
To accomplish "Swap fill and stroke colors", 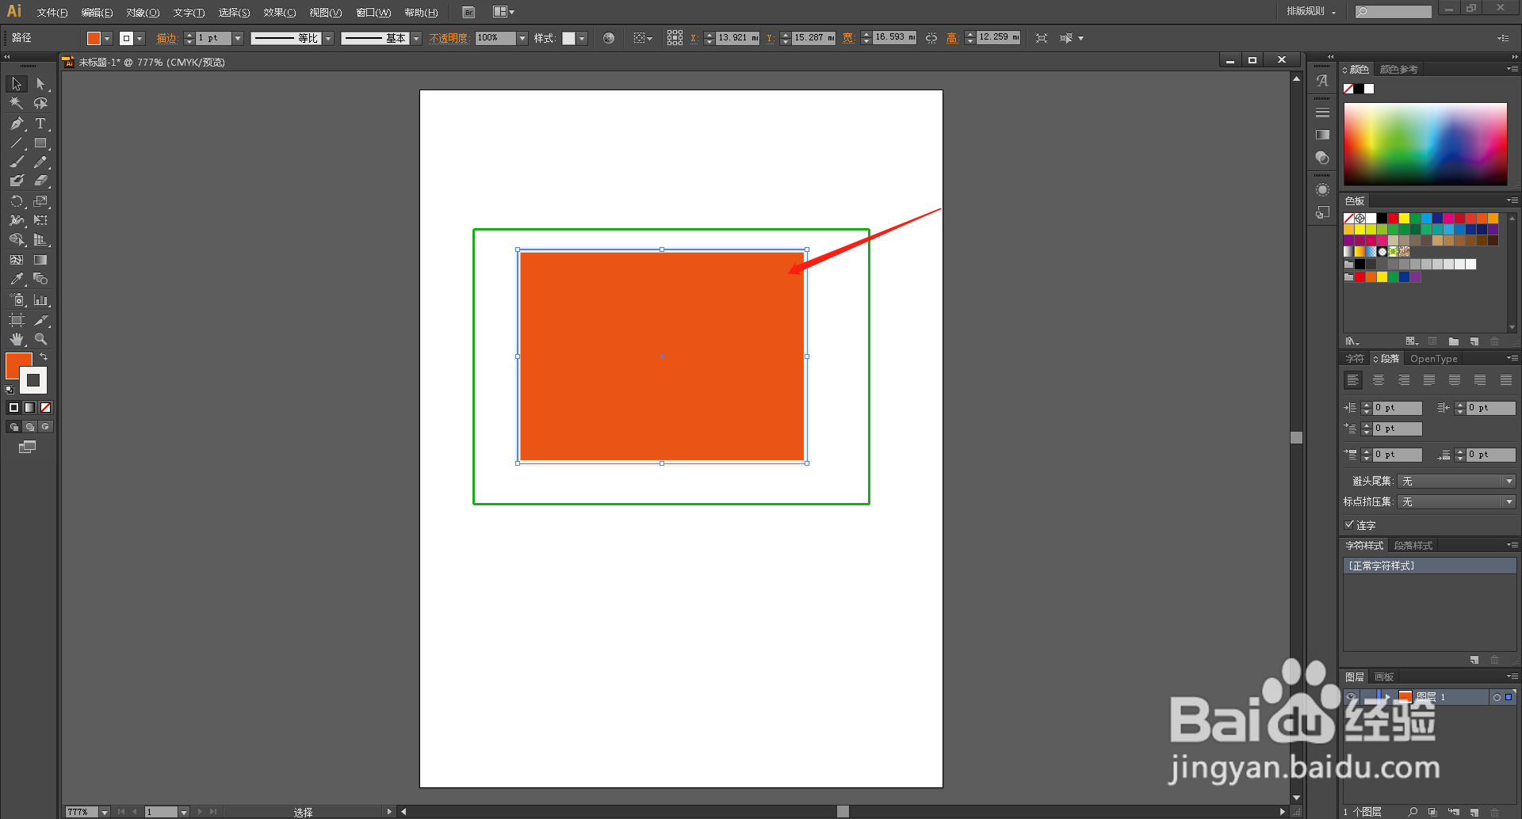I will 44,357.
